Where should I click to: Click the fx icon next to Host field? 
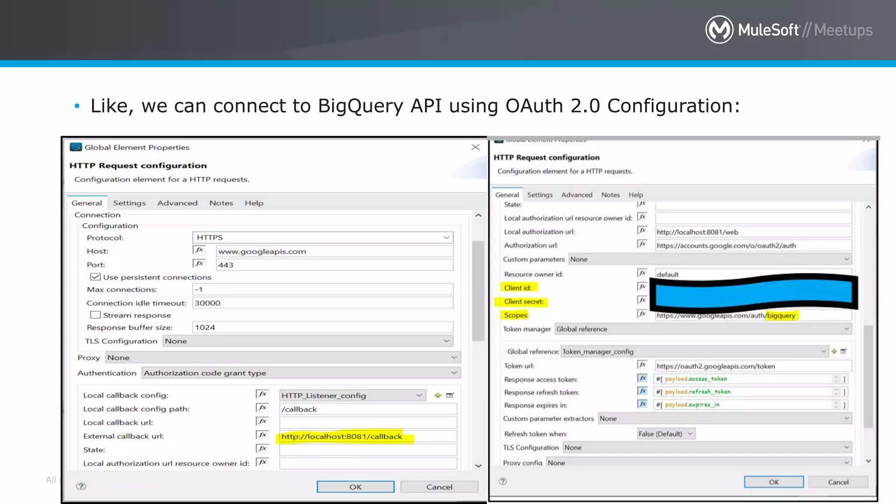tap(199, 250)
